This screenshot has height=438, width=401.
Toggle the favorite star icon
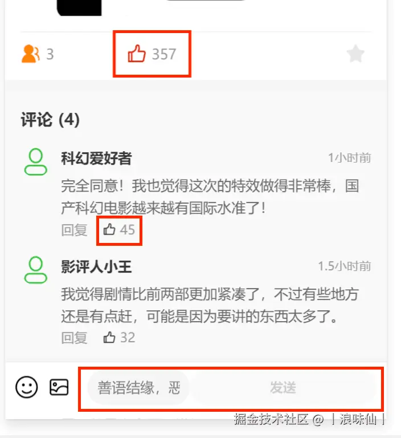pos(355,54)
